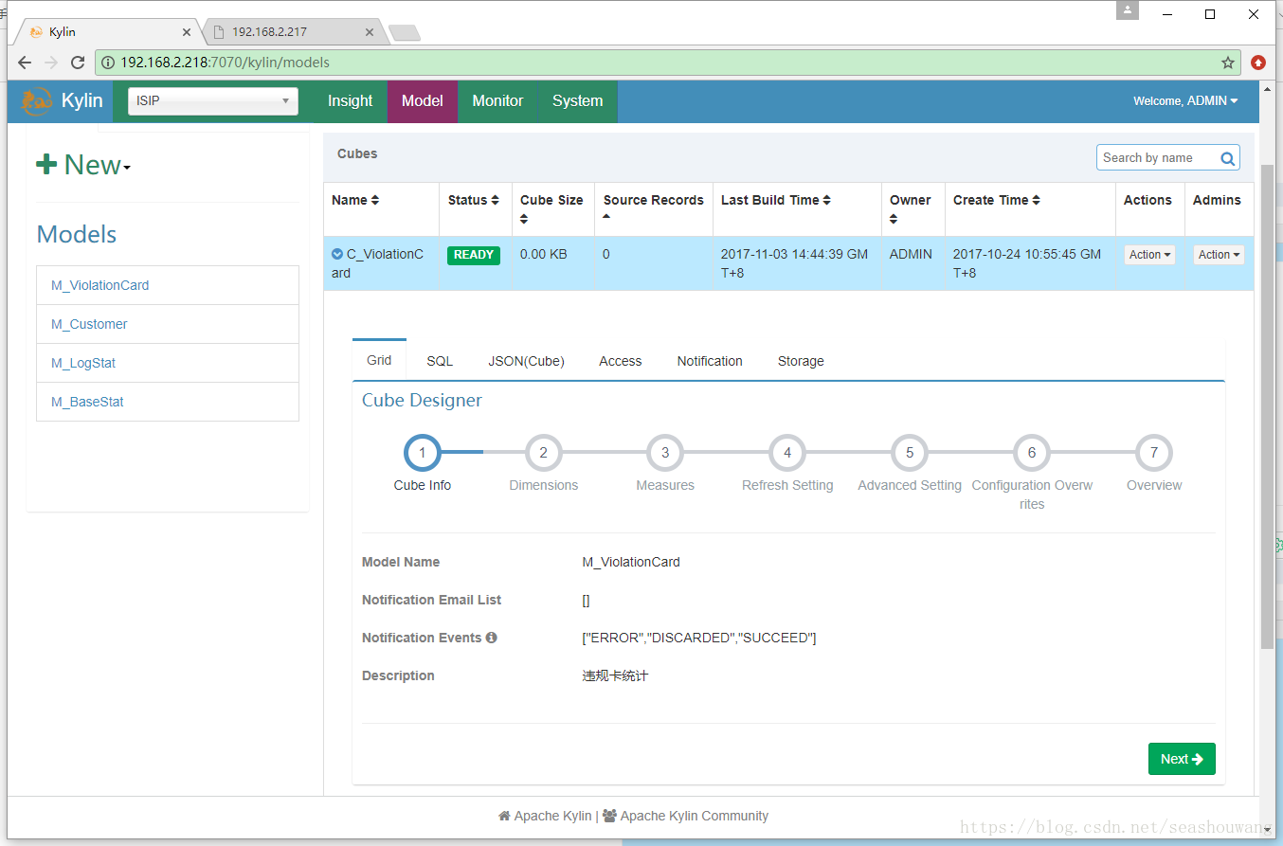Click the Kylin brand name link
Screen dimensions: 1283x846
[81, 101]
